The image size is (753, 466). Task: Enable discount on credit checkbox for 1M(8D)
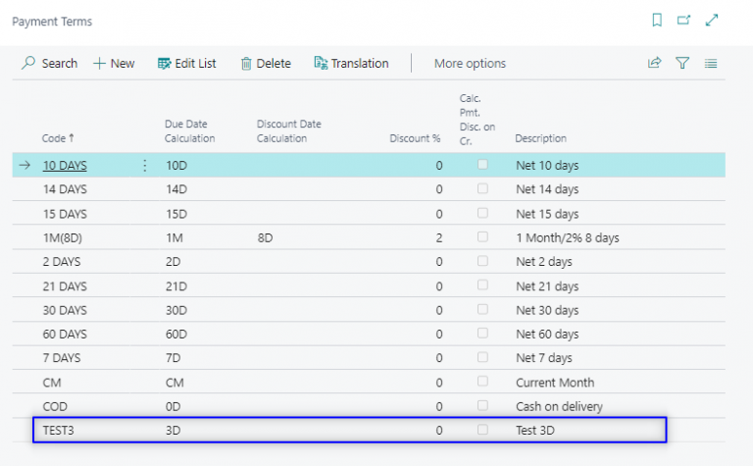(482, 237)
